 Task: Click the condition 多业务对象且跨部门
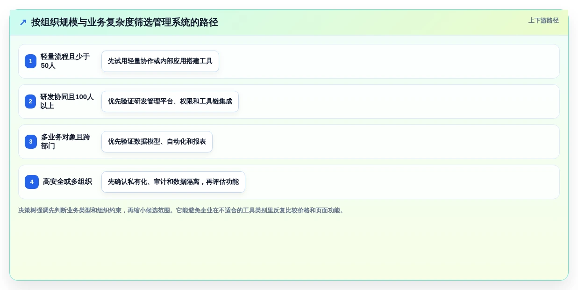[x=66, y=142]
